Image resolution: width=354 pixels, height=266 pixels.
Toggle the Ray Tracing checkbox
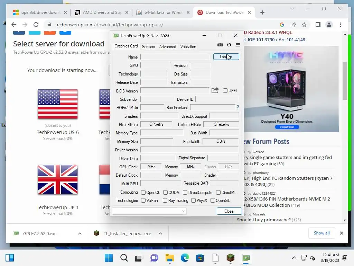[165, 201]
